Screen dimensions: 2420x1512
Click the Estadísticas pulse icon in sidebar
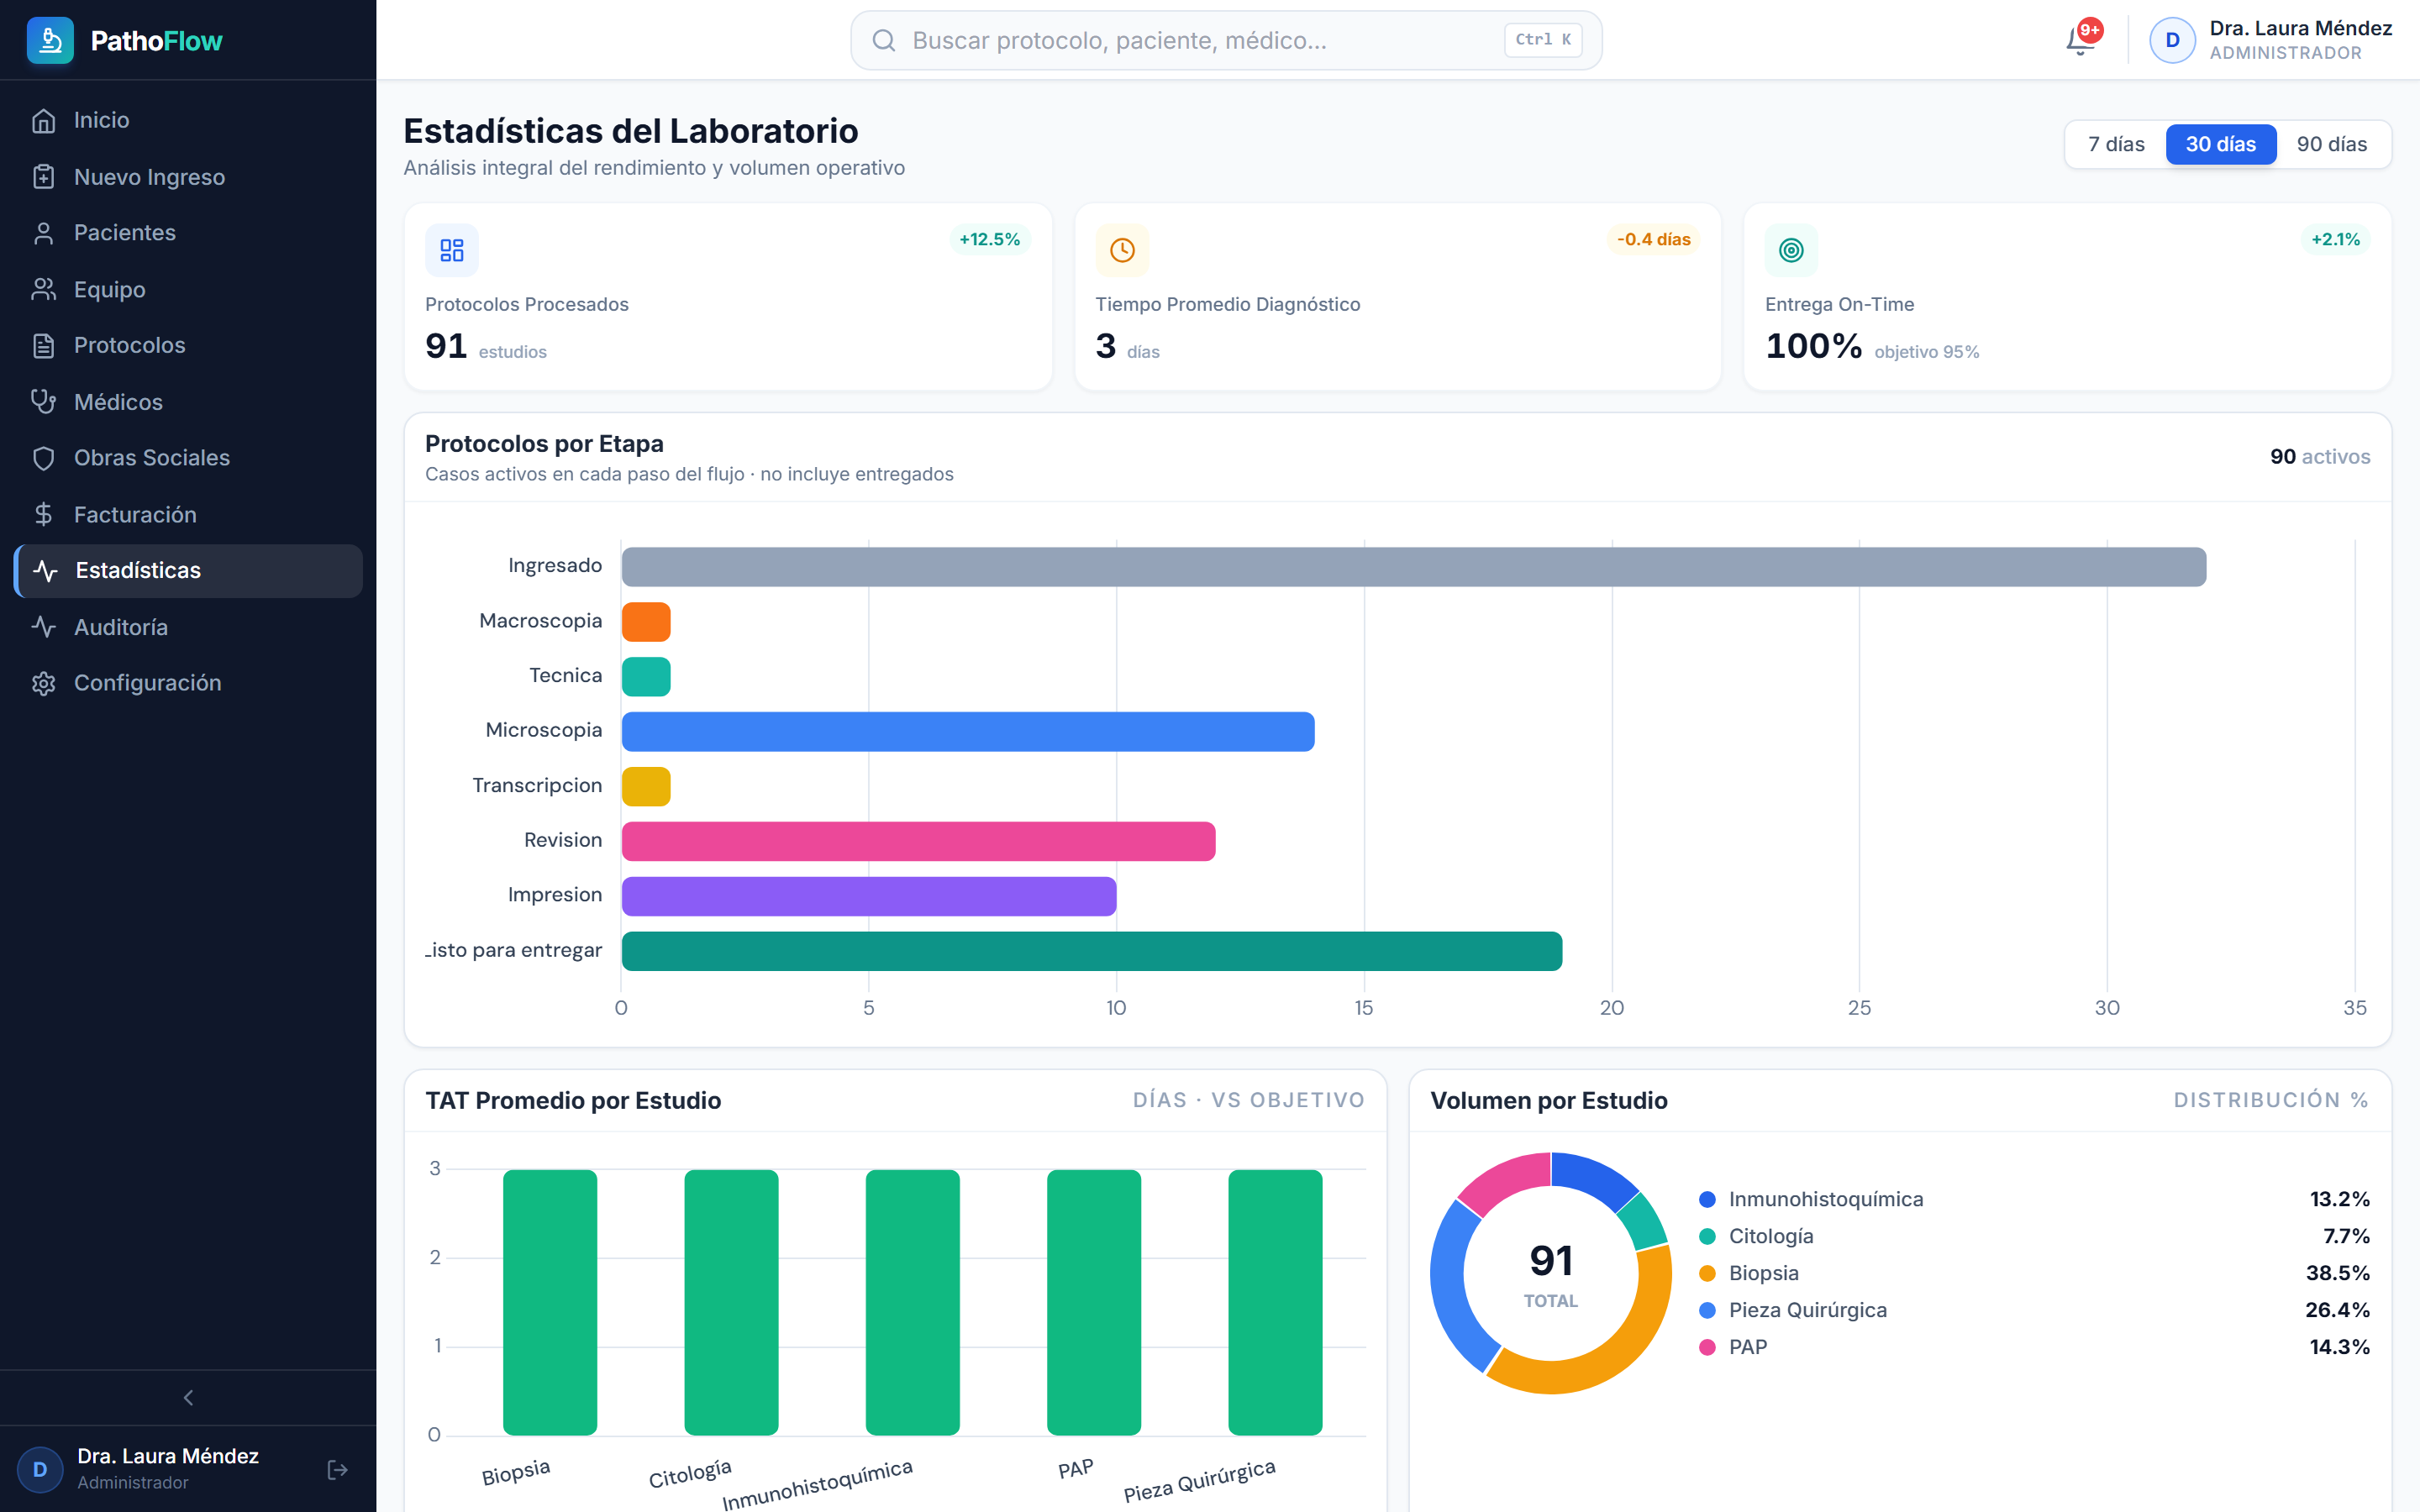[45, 571]
